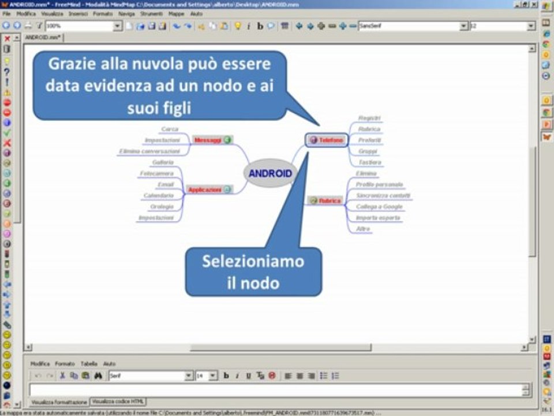This screenshot has height=416, width=554.
Task: Add the question mark icon to node
Action: click(x=7, y=72)
